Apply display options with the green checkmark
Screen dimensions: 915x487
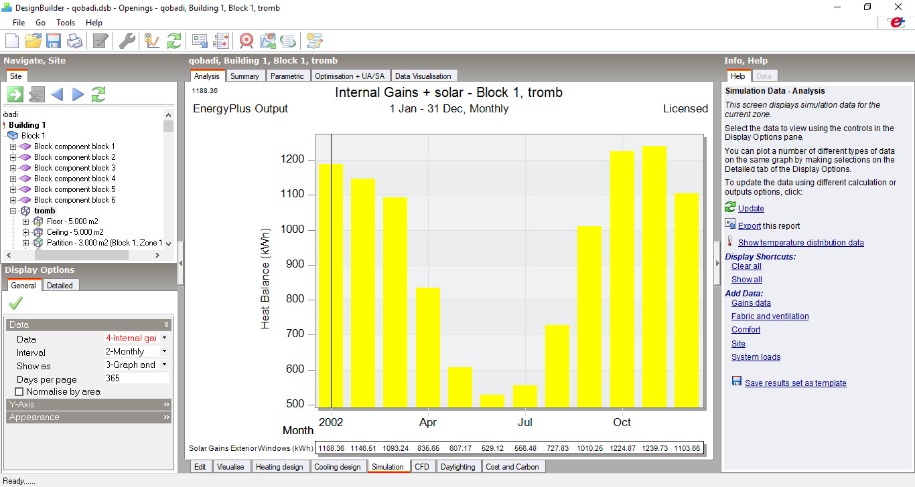pos(15,304)
